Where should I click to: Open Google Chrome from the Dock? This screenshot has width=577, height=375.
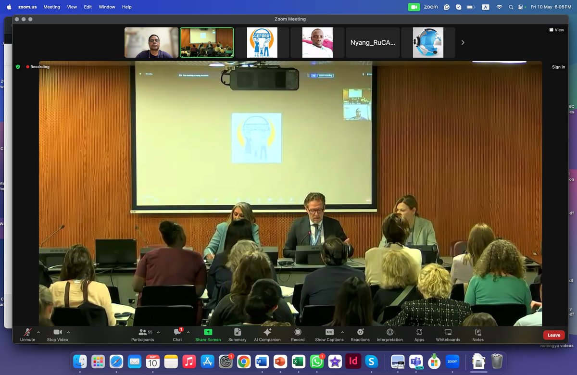coord(244,362)
